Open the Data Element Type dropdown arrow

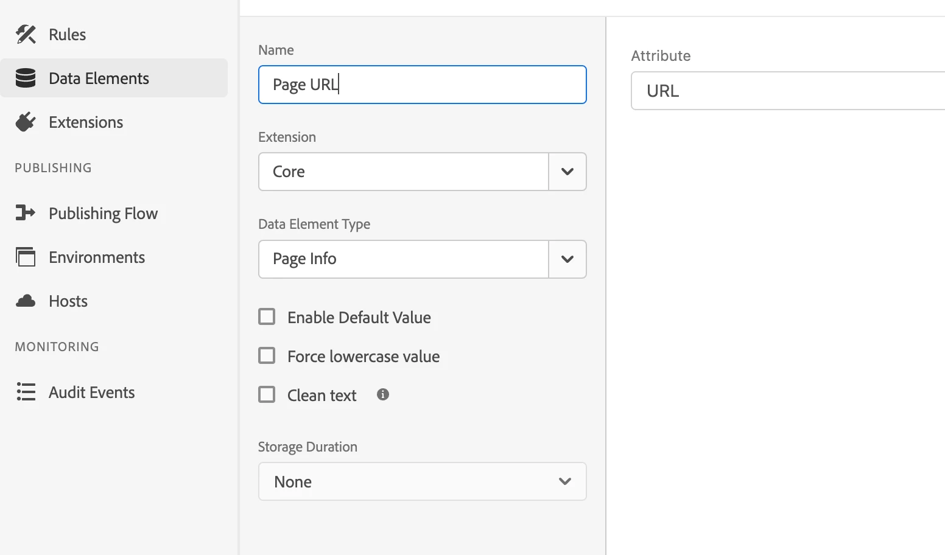(567, 259)
